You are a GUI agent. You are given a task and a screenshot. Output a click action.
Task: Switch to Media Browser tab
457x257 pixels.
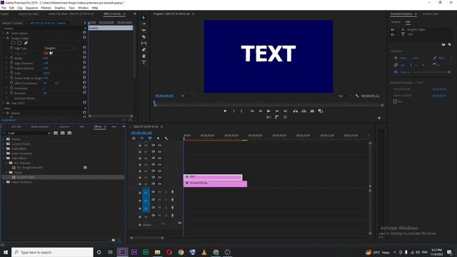coord(40,126)
